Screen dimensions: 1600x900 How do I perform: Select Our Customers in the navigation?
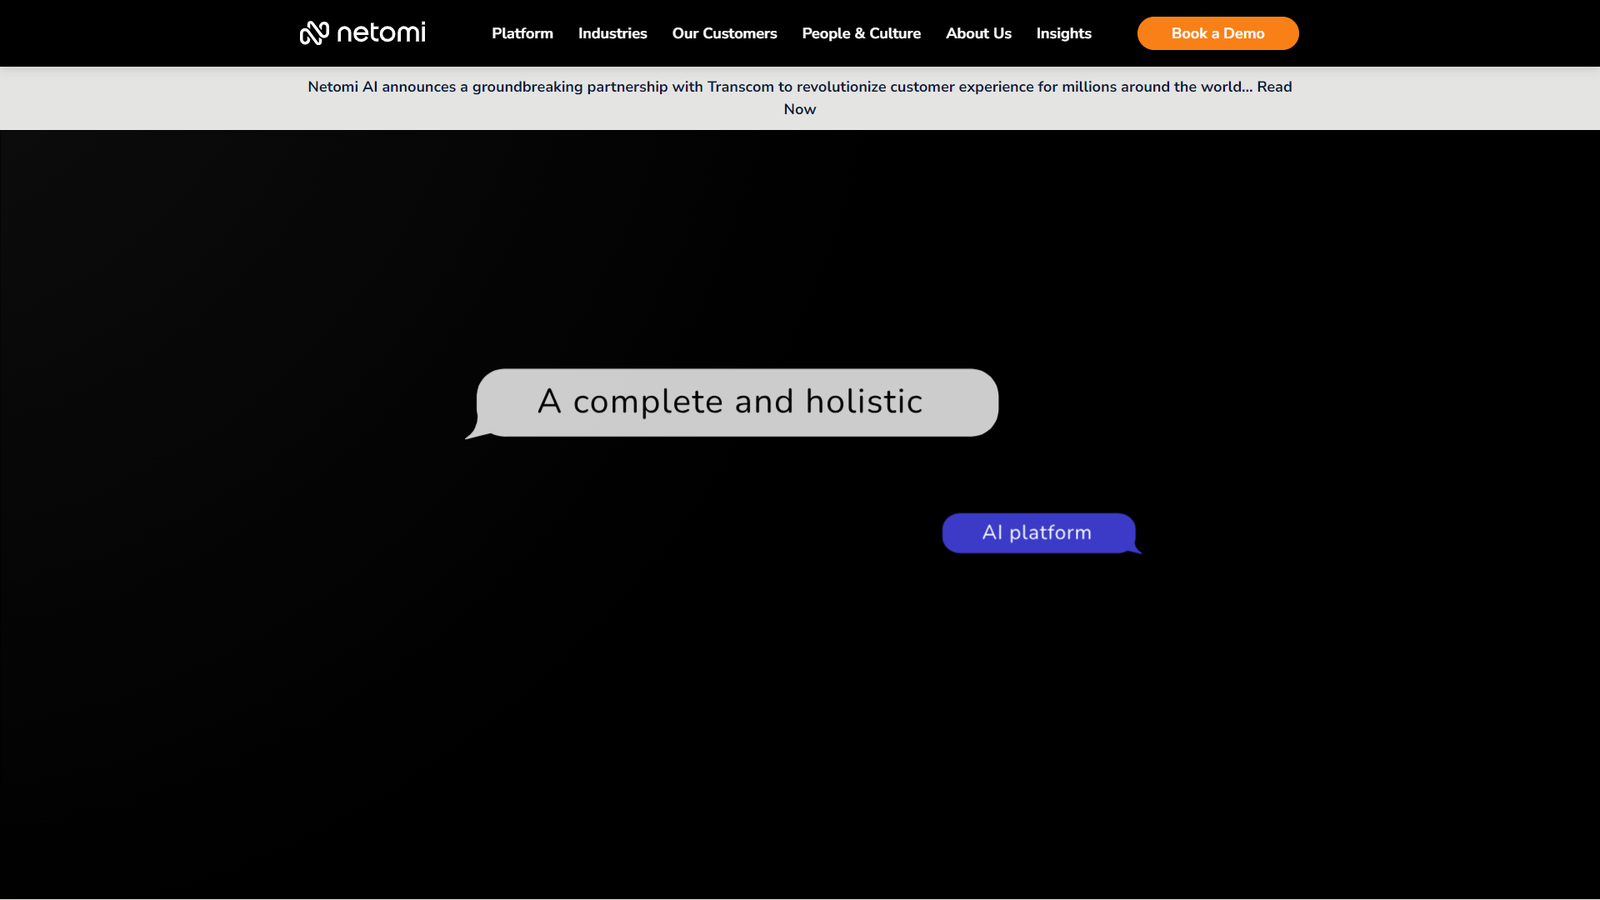click(x=724, y=33)
